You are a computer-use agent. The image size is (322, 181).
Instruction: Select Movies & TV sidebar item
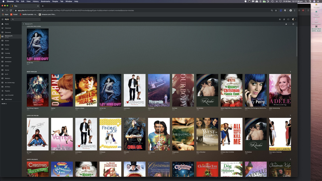(x=11, y=36)
